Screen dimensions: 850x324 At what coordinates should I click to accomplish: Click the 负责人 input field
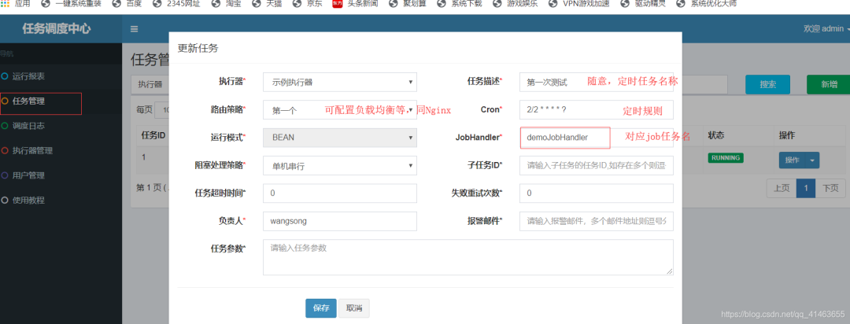340,221
